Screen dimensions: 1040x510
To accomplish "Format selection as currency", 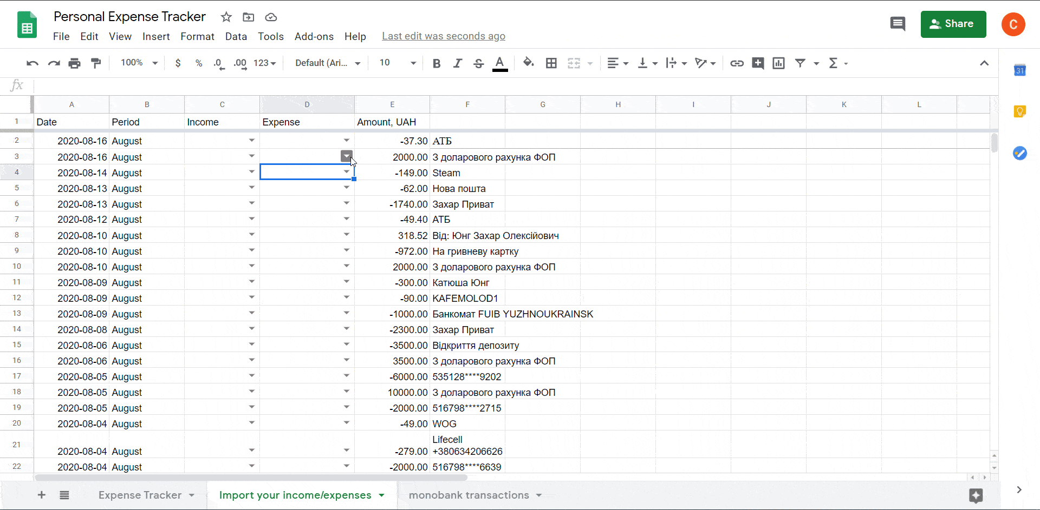I will (x=178, y=63).
